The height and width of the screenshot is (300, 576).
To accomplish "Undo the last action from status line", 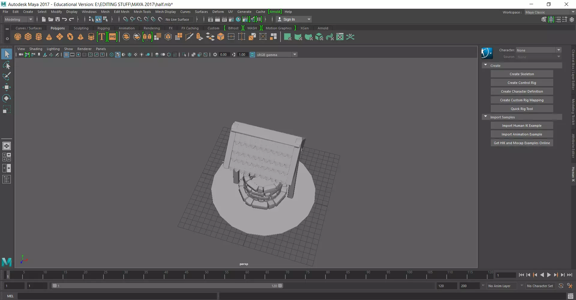I will (x=64, y=19).
